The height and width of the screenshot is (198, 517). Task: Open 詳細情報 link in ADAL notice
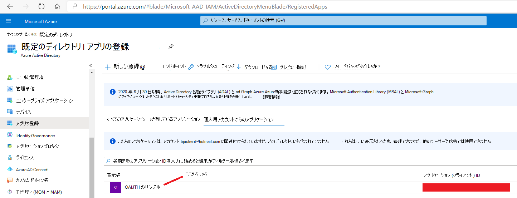[x=271, y=97]
